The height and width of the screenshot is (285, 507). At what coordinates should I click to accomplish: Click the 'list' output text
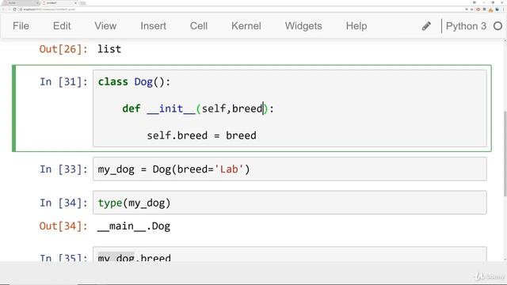pos(109,49)
